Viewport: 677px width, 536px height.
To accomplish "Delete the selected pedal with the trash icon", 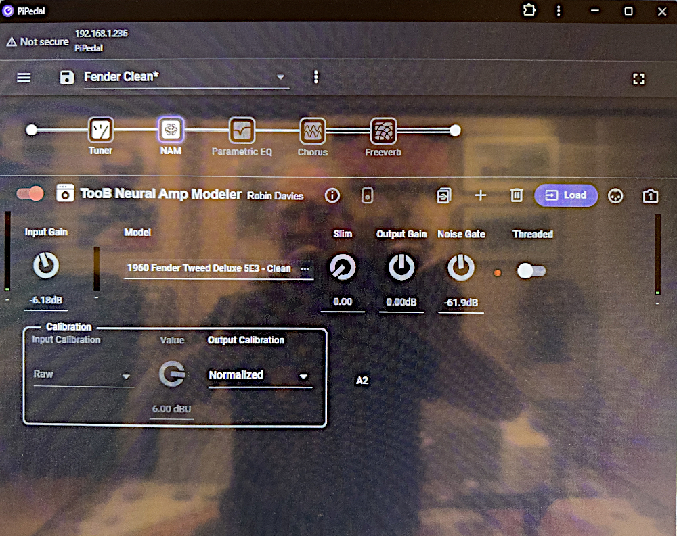I will pyautogui.click(x=517, y=195).
